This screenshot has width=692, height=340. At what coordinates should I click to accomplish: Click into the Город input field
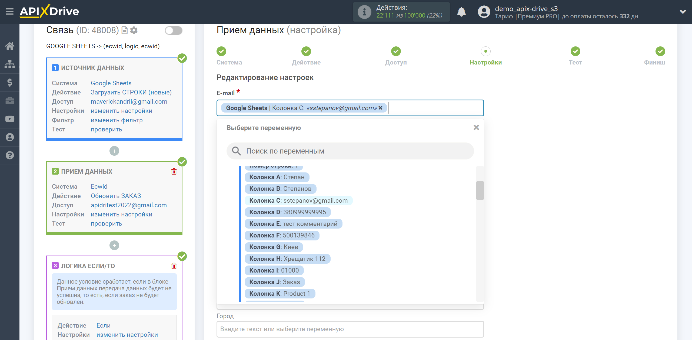click(350, 329)
